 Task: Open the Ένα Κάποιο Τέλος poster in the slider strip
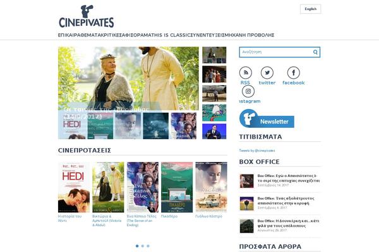[184, 126]
